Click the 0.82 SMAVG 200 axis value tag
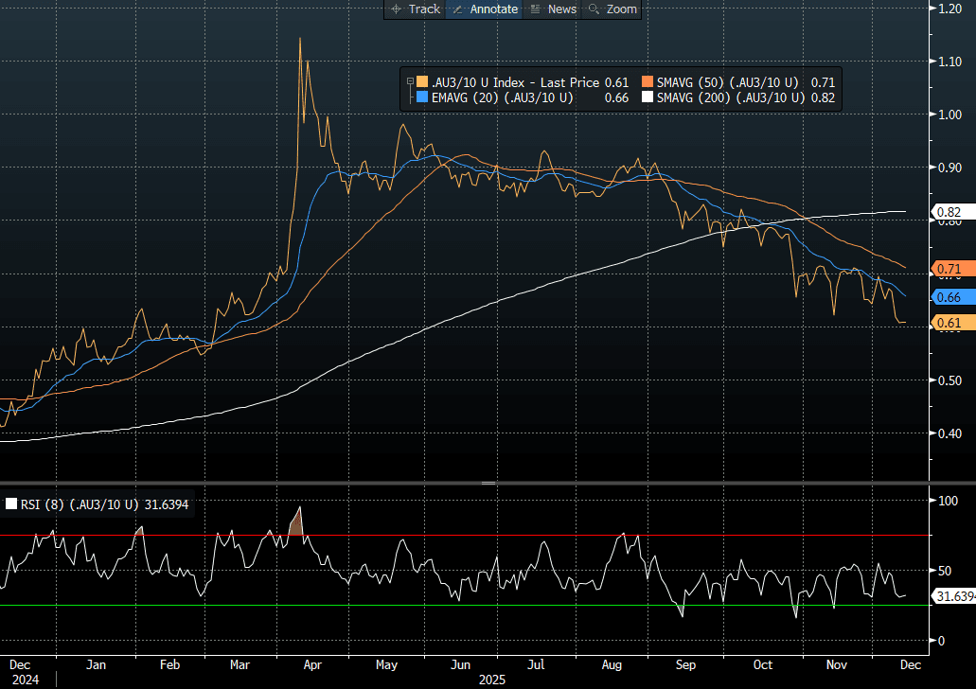 [x=949, y=212]
